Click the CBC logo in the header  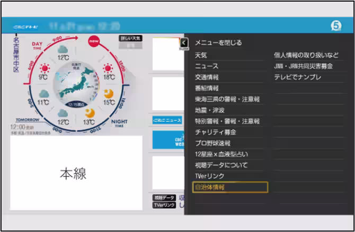point(25,27)
